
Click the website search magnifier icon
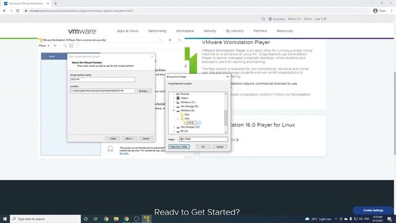click(x=263, y=19)
